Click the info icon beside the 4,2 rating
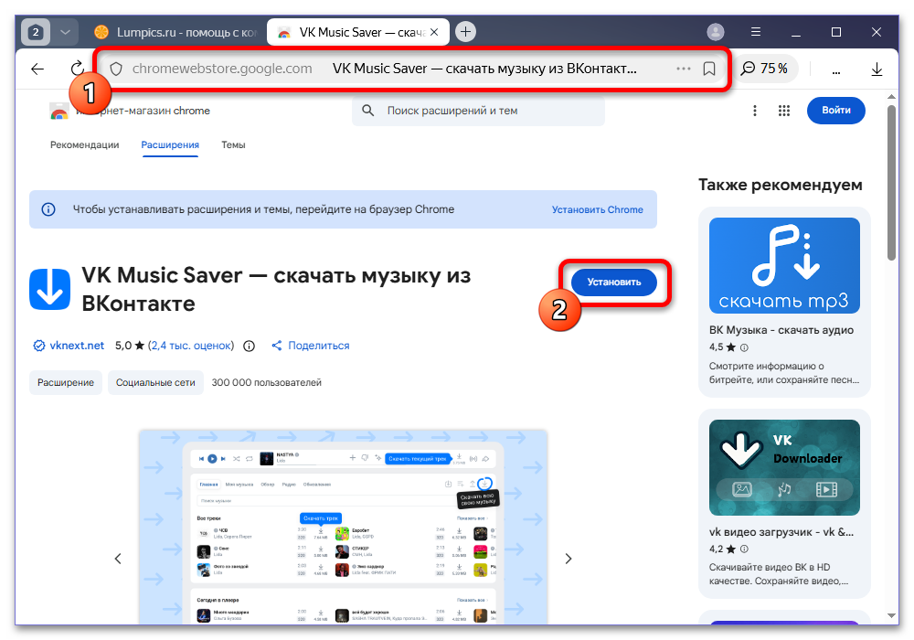This screenshot has width=914, height=640. (x=744, y=549)
